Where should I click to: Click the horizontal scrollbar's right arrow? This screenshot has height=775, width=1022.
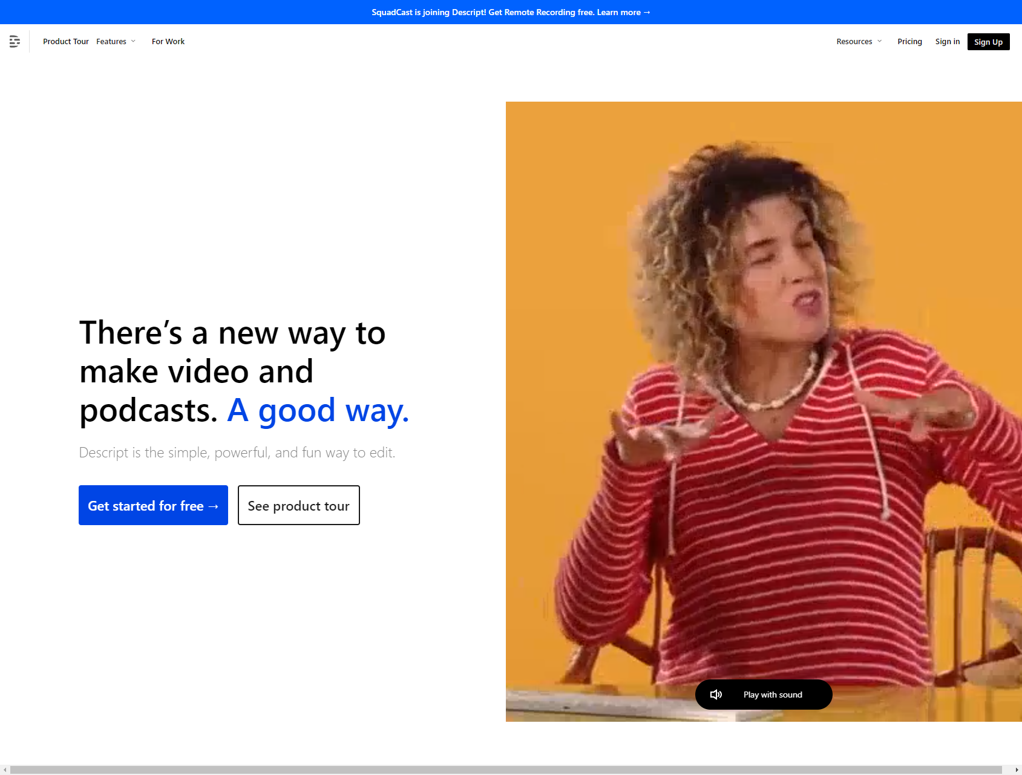pyautogui.click(x=1017, y=770)
